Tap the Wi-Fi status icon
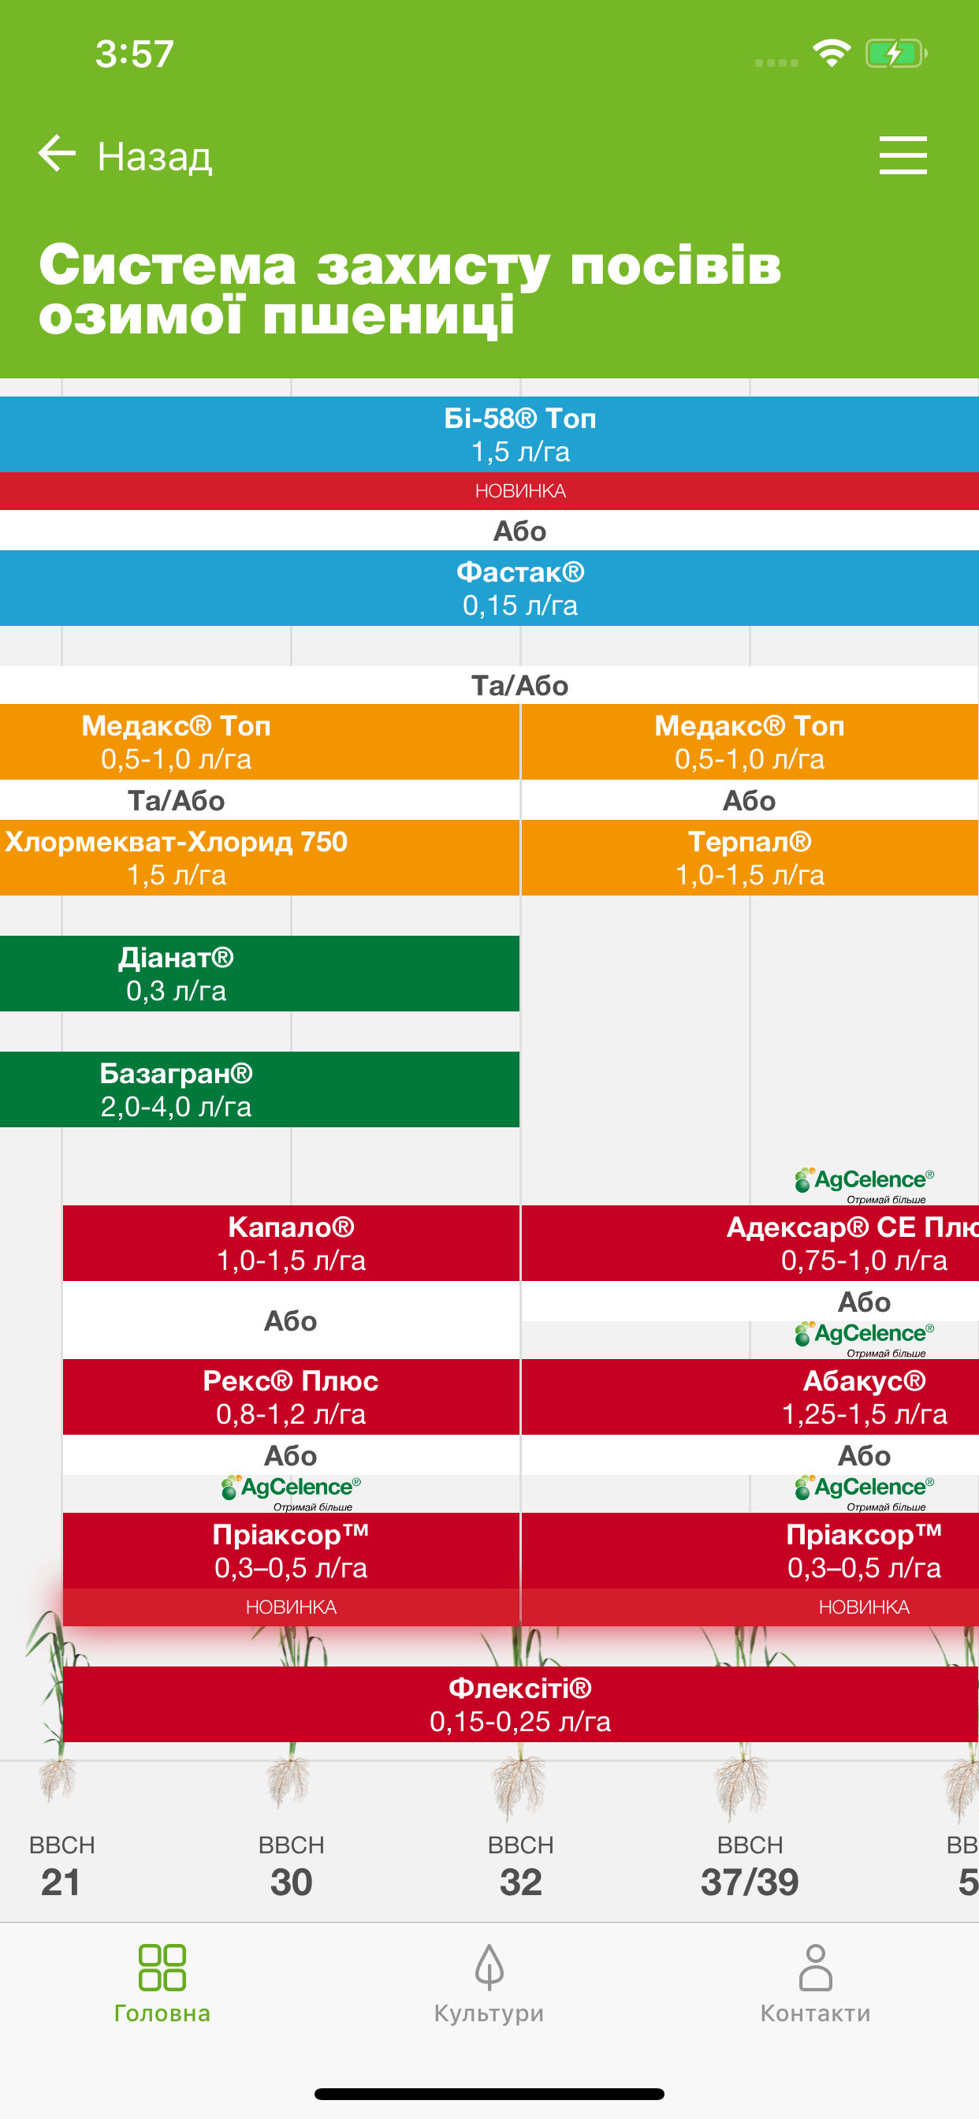The height and width of the screenshot is (2119, 979). 831,54
